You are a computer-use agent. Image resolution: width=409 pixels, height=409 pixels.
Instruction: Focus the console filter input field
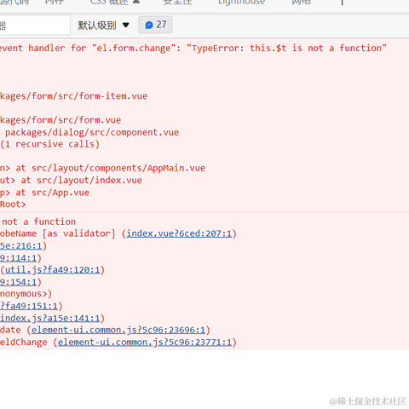click(34, 26)
